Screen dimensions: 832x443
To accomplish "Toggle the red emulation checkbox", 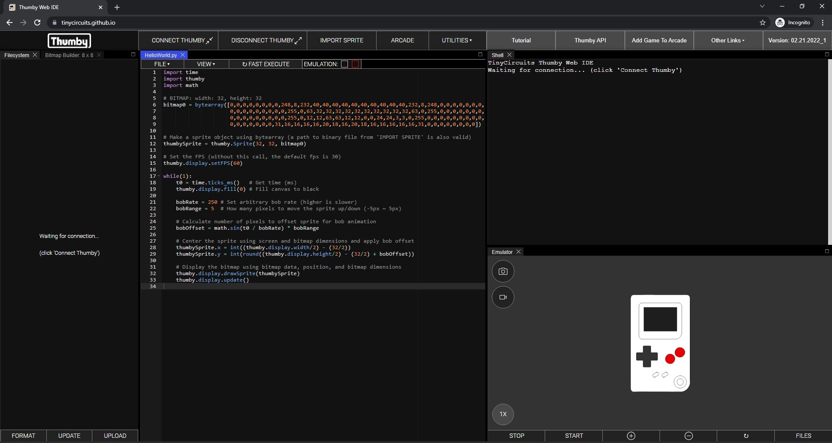I will (x=356, y=64).
